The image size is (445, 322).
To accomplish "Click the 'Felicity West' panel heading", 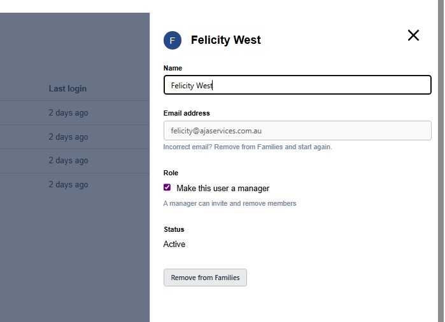I will tap(226, 40).
